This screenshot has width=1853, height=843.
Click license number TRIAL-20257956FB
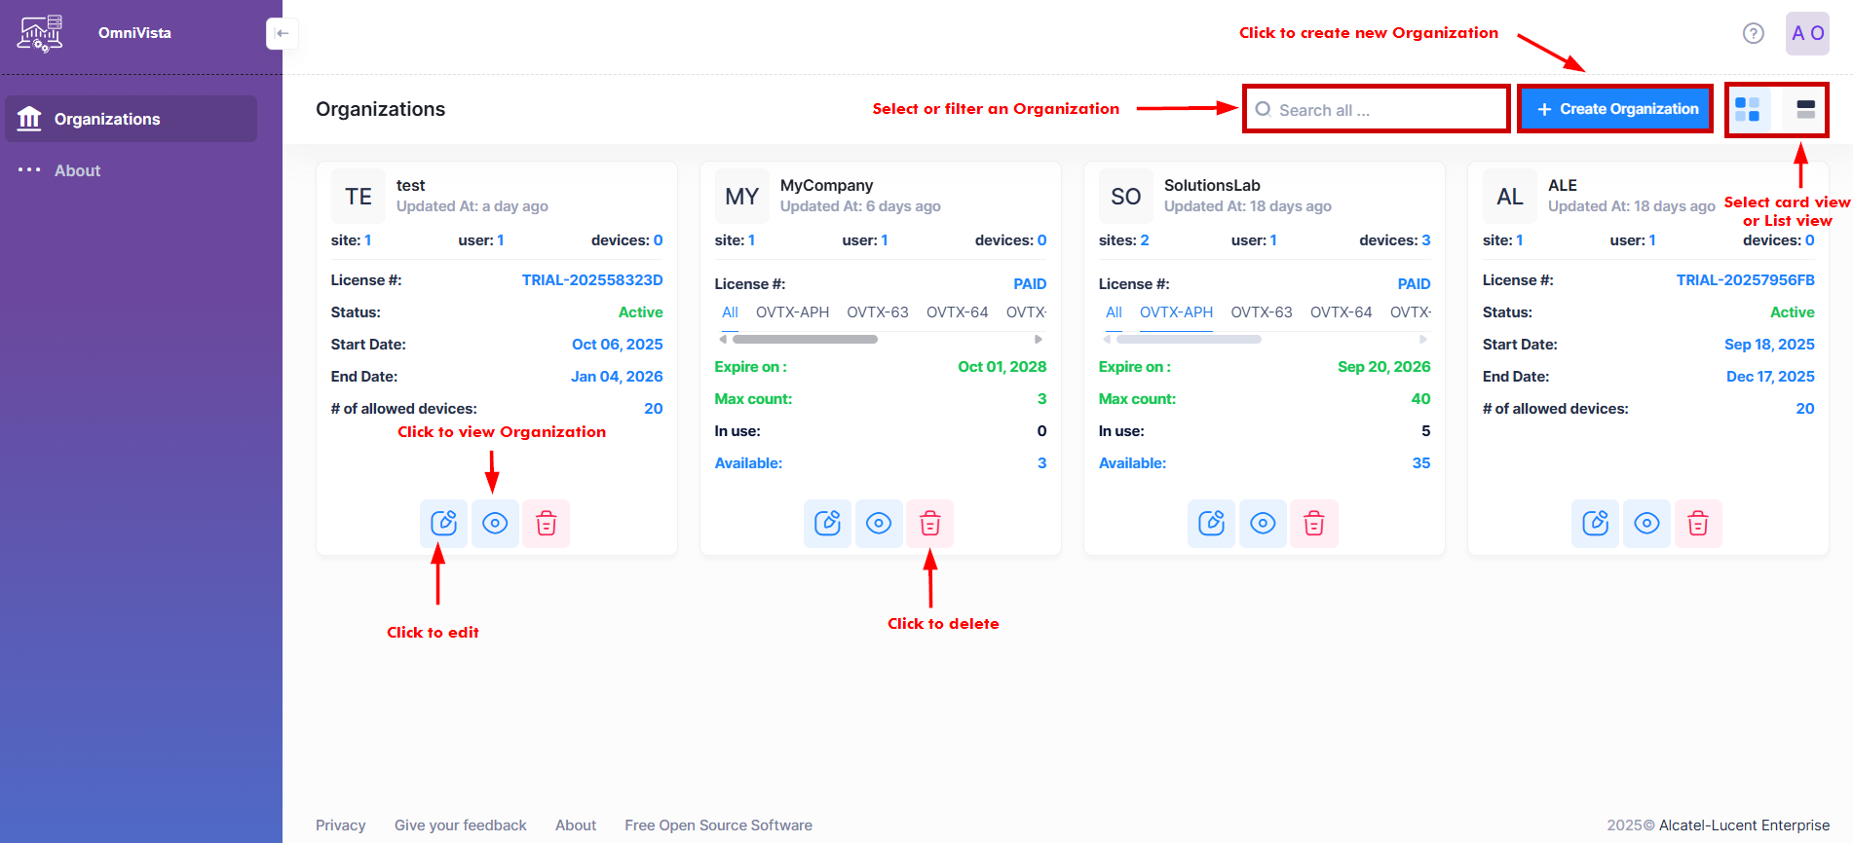1745,280
